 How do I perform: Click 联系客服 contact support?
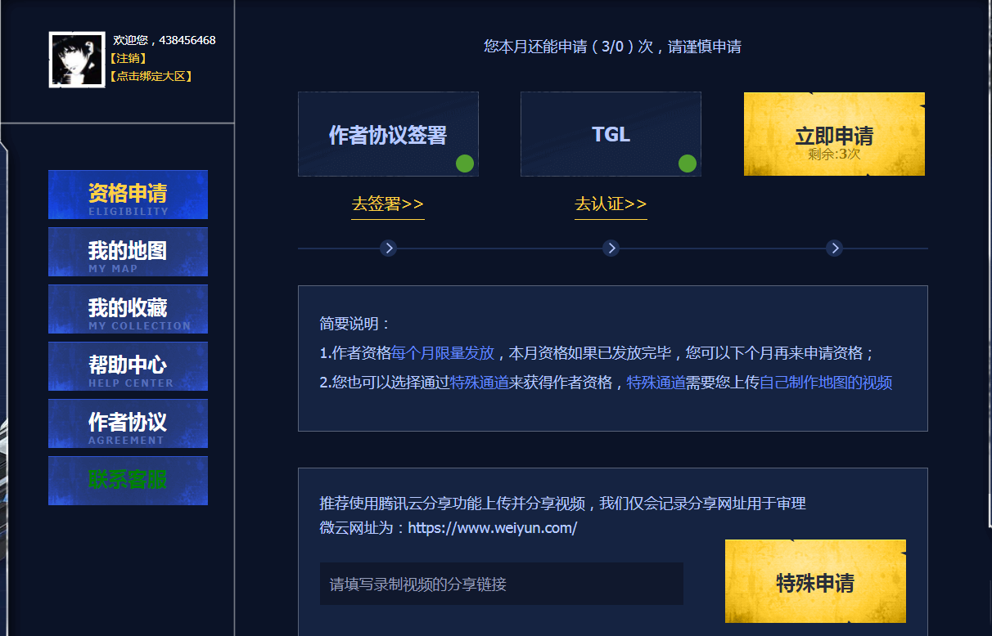(128, 481)
